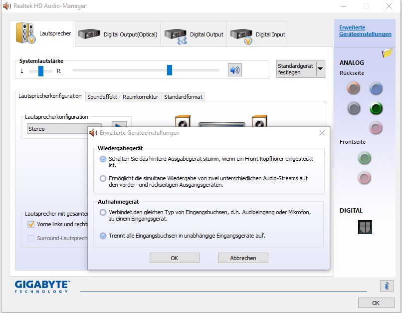Open the yellow connector settings folder icon

(387, 53)
